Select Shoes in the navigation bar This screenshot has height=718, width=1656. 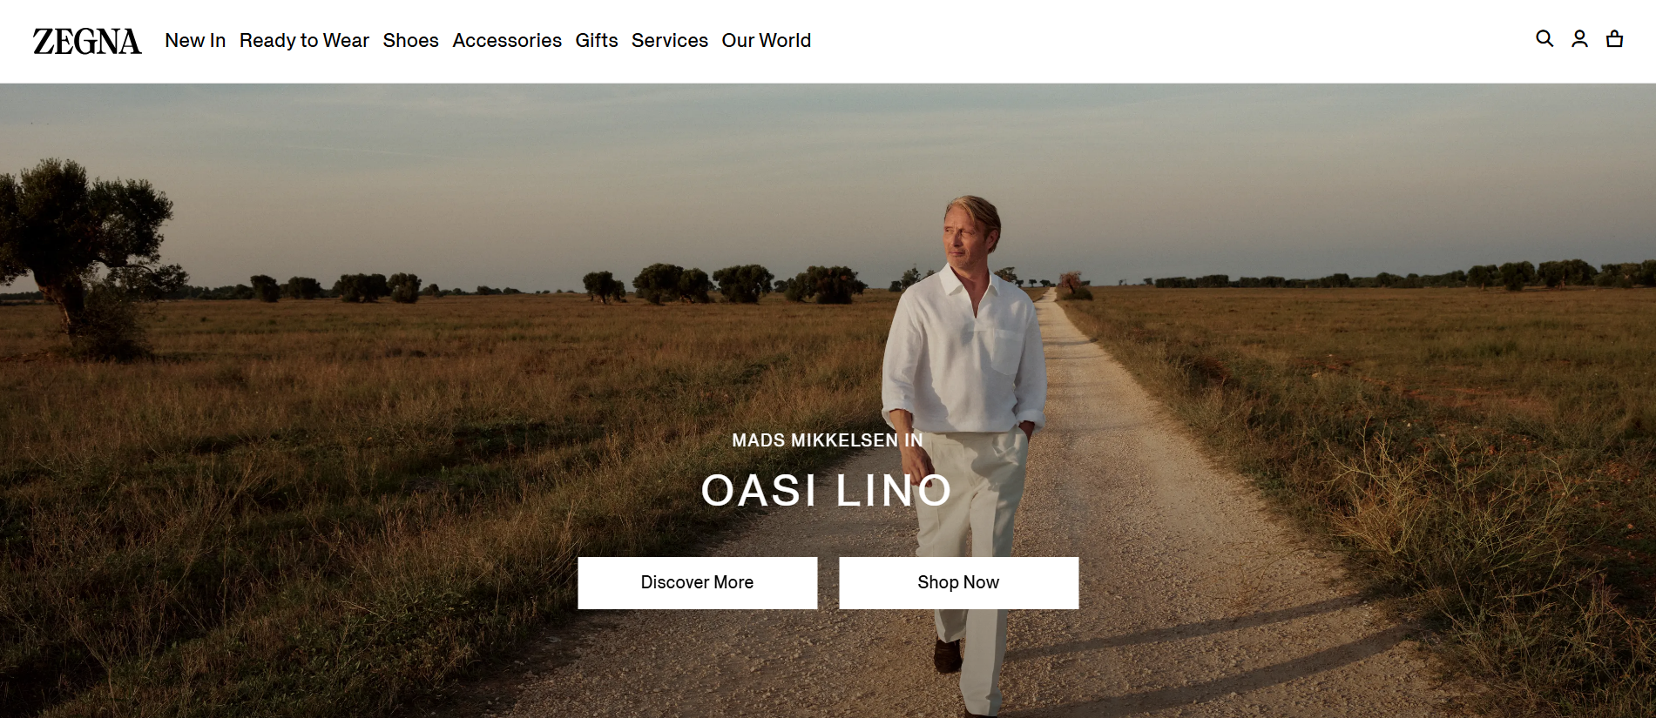click(410, 41)
